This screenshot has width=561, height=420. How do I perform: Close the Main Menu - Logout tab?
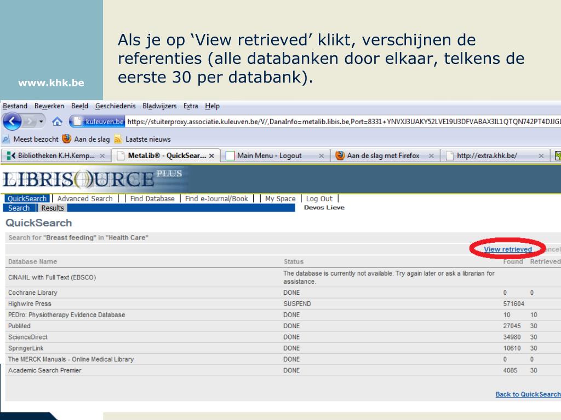322,156
